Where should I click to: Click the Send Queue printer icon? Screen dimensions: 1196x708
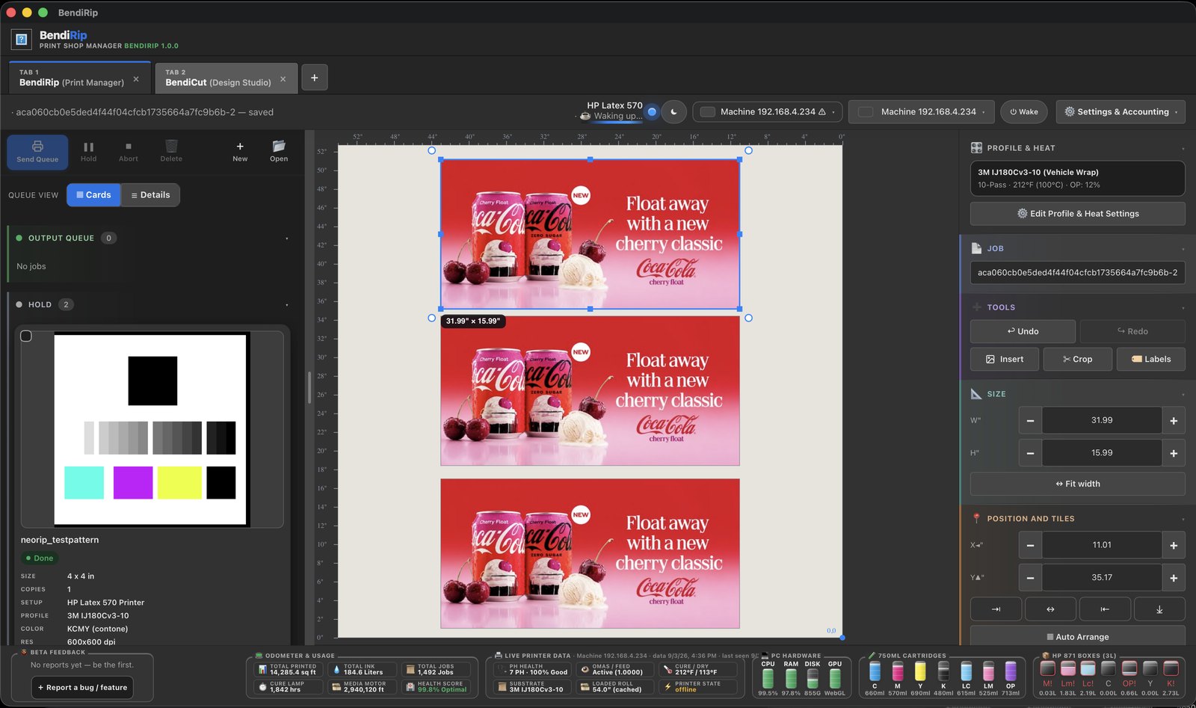click(37, 147)
